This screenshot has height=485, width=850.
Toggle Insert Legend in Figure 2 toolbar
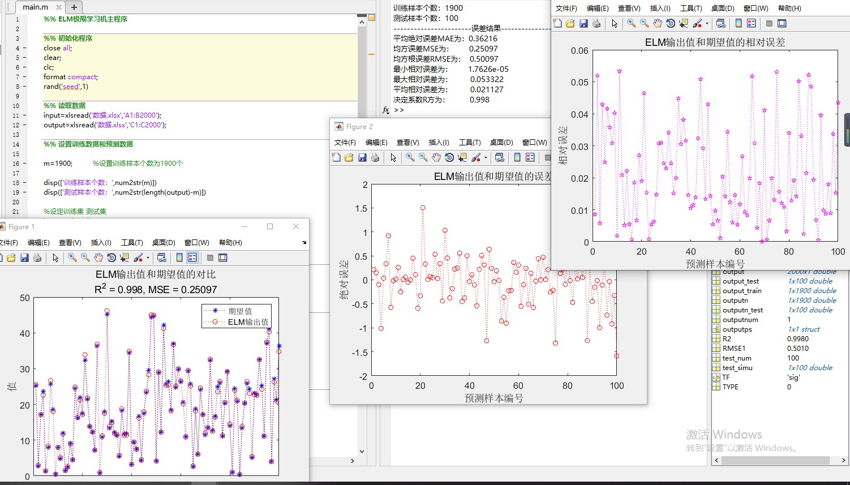(x=530, y=157)
